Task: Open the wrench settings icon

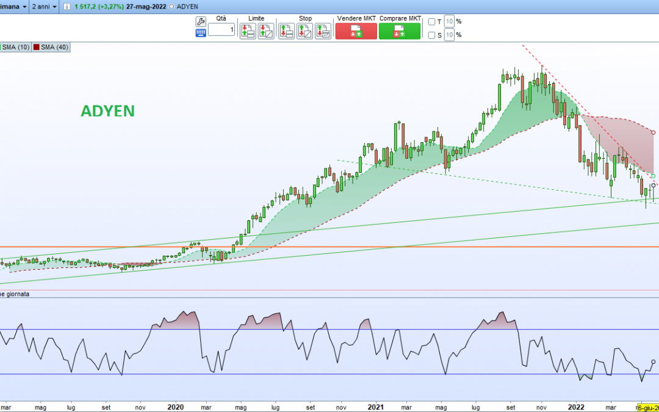Action: pos(201,22)
